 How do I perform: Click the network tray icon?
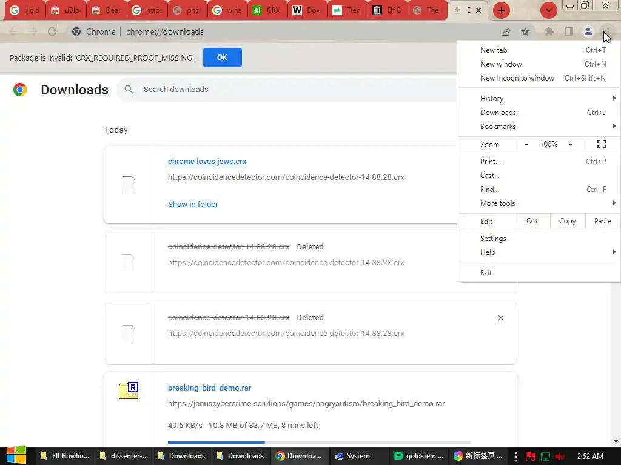(x=545, y=457)
